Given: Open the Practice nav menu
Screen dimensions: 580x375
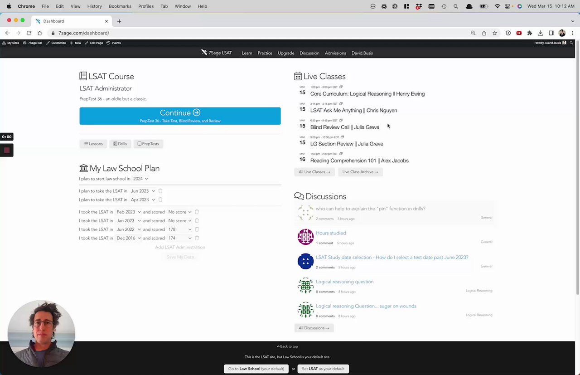Looking at the screenshot, I should click(x=265, y=53).
